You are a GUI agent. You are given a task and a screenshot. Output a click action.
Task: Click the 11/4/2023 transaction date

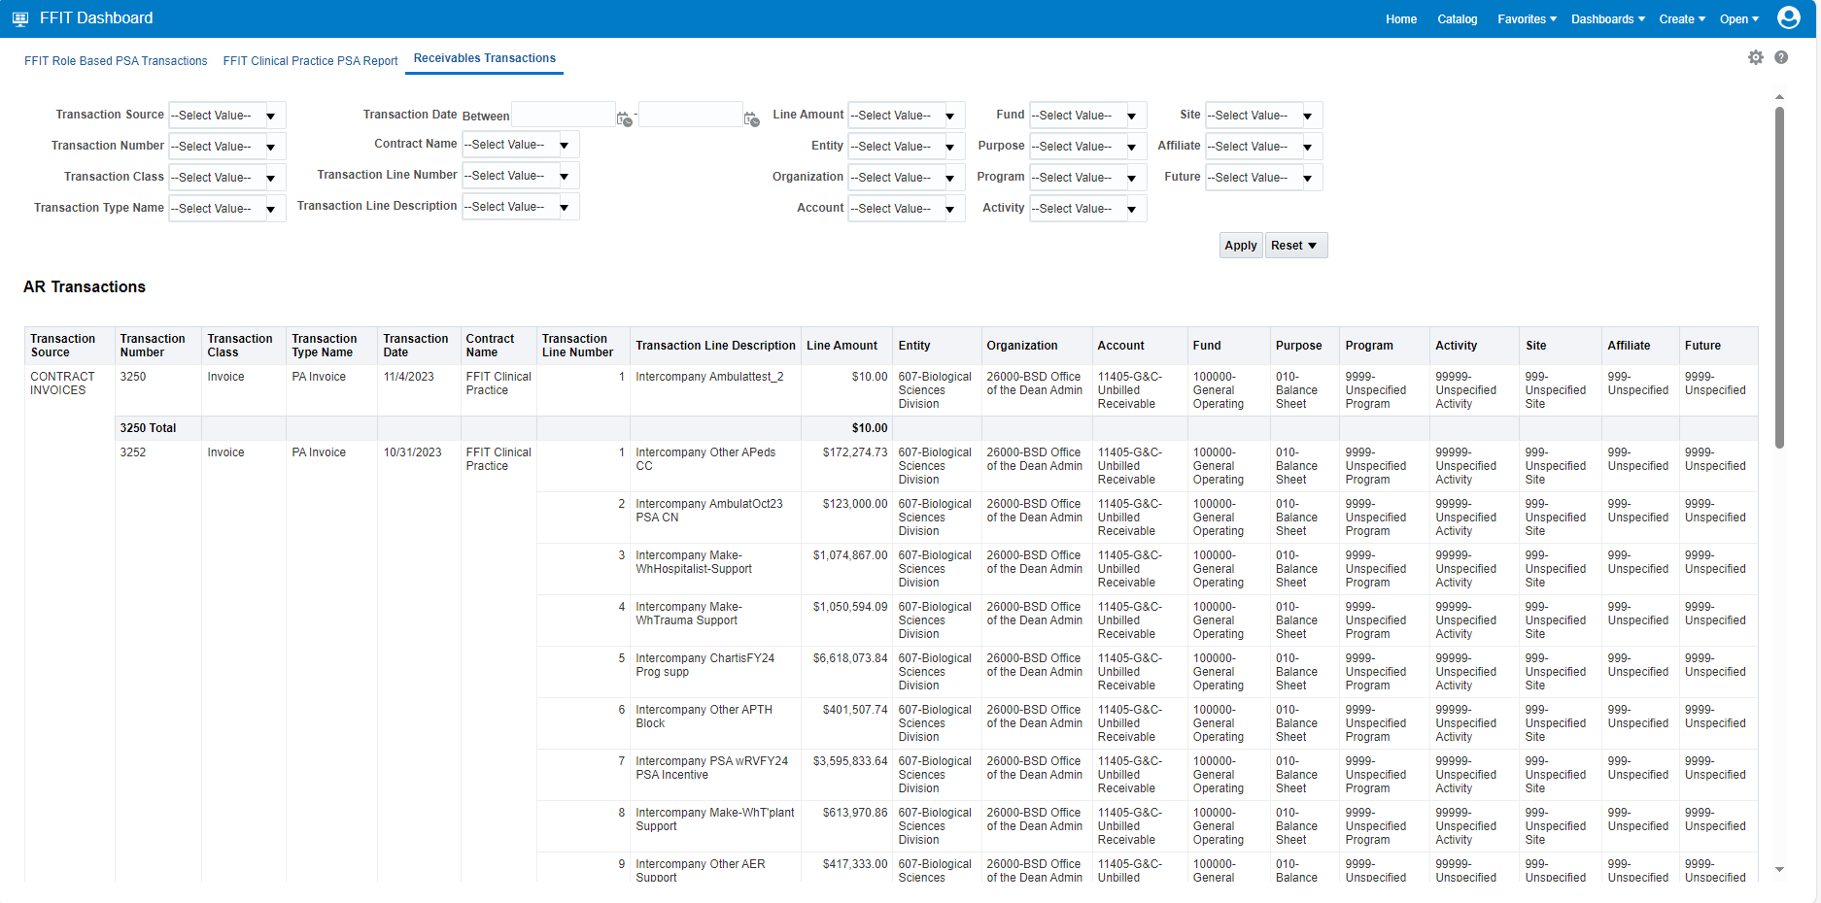(408, 377)
